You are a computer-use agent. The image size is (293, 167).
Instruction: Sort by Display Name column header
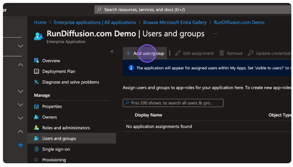pos(148,115)
